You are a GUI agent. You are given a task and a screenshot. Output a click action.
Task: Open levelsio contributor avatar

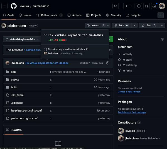(121, 131)
